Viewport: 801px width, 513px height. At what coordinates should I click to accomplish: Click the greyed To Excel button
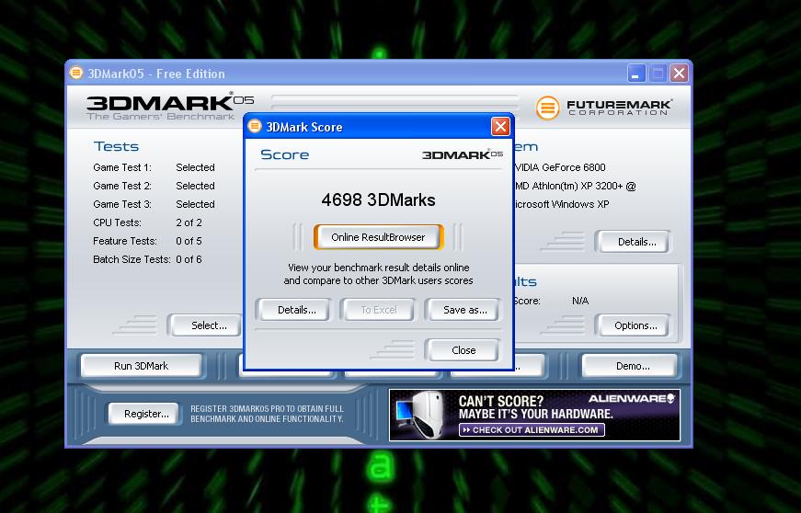click(x=379, y=310)
